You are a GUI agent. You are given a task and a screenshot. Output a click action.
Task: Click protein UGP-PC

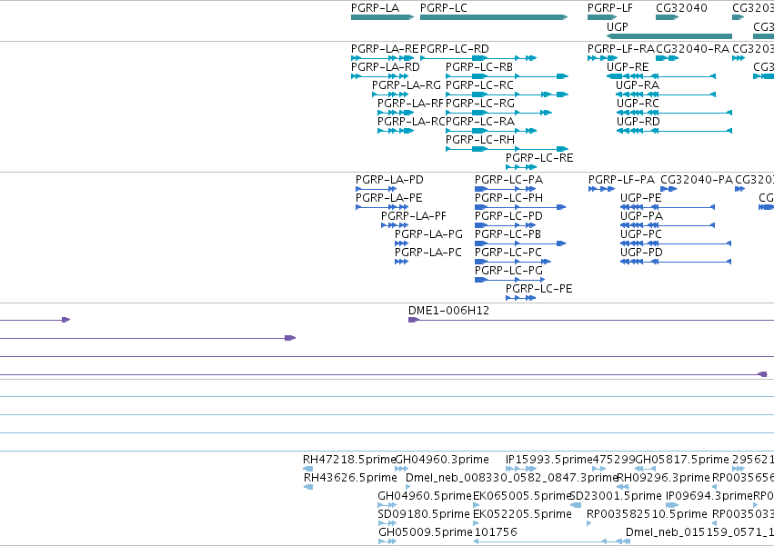coord(676,243)
